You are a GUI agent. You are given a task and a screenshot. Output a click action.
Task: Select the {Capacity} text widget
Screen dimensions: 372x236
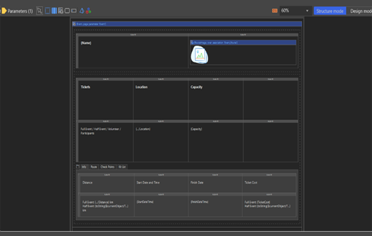tap(196, 129)
